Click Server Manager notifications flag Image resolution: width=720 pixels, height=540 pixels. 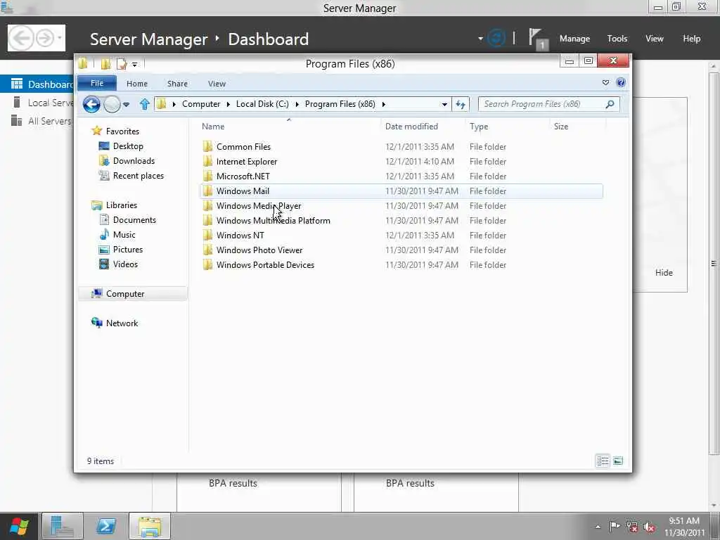coord(537,39)
